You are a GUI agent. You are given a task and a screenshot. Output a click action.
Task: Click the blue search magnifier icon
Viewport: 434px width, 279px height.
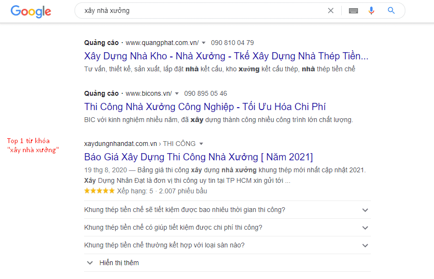click(x=391, y=11)
